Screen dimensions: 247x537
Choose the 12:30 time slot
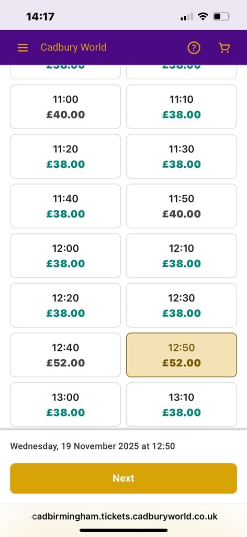tap(182, 306)
